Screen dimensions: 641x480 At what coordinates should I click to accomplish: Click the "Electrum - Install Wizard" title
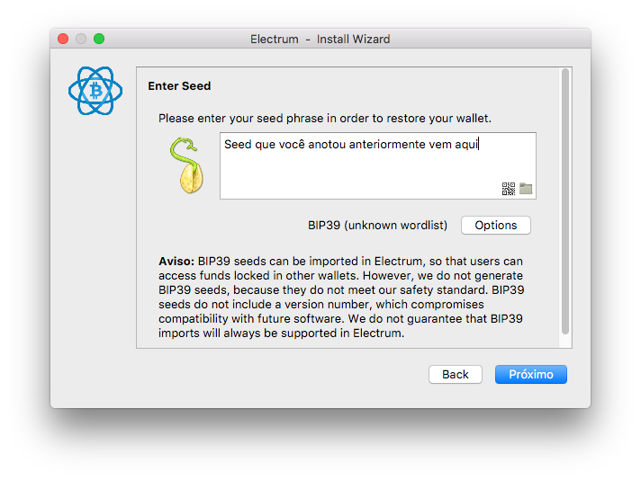pos(320,40)
